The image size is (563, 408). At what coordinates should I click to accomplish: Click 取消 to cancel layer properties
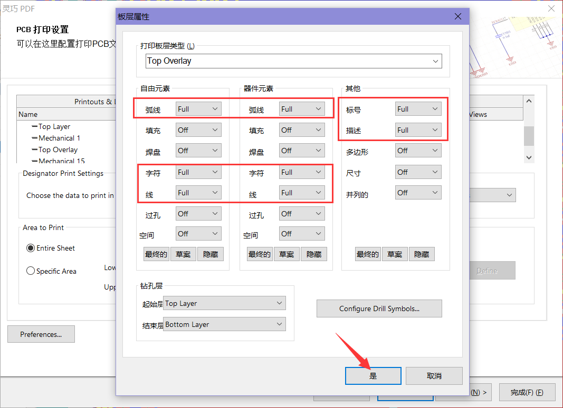[434, 376]
